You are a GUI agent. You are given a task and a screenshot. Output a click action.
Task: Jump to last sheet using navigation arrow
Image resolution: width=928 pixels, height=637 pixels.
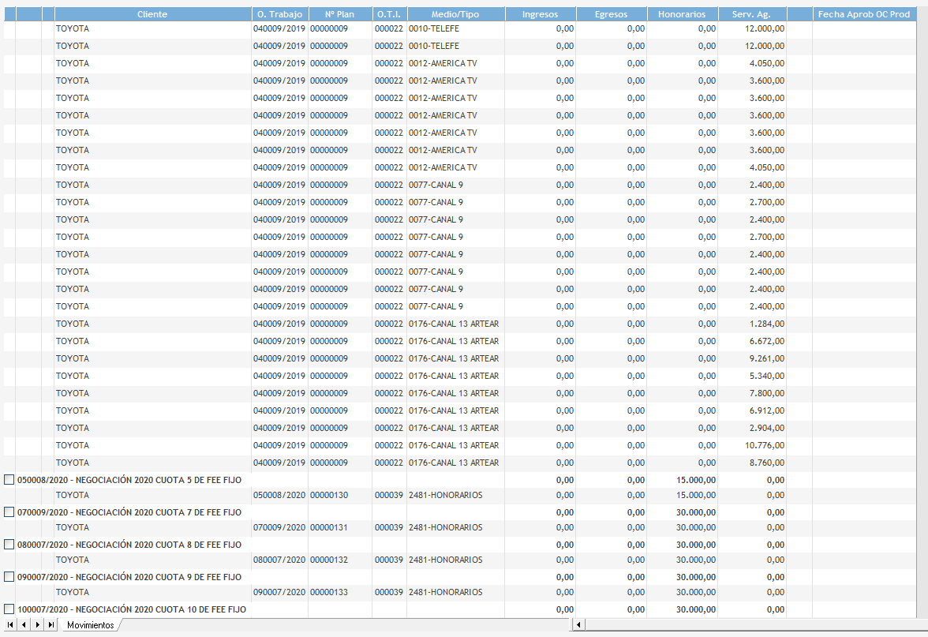(x=51, y=625)
